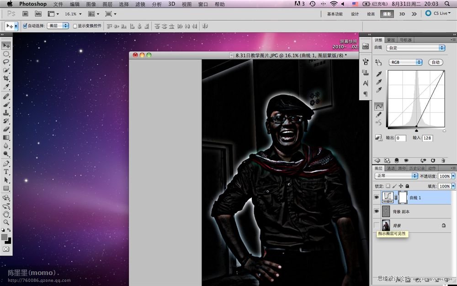Open the opacity 100% slider arrow
Viewport: 457px width, 286px height.
coord(453,176)
